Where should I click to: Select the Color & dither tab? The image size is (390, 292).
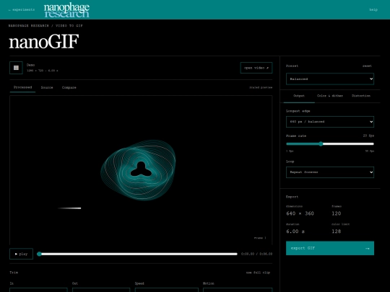tap(330, 96)
